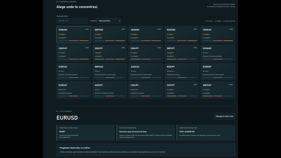Open the AUDJPY pair card
The height and width of the screenshot is (158, 281).
tap(110, 90)
